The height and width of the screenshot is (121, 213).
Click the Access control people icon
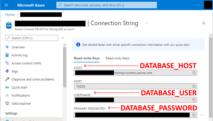[x=7, y=63]
